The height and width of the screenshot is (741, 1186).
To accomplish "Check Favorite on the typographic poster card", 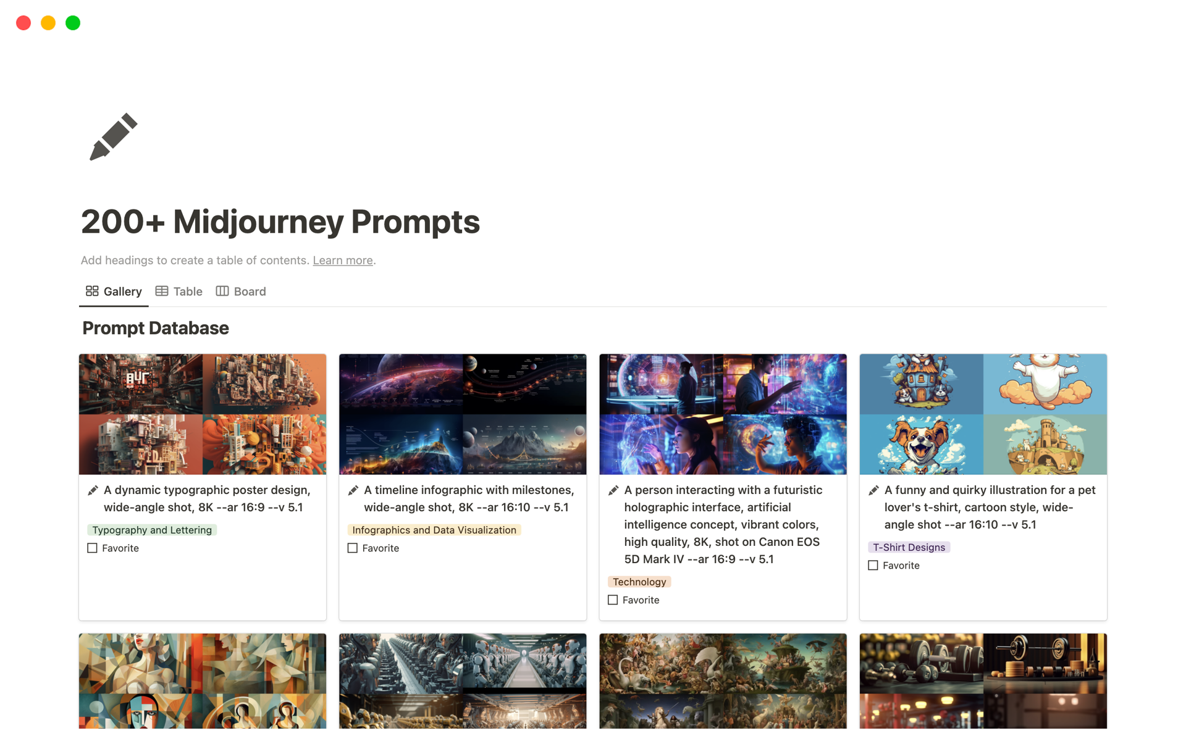I will [93, 548].
